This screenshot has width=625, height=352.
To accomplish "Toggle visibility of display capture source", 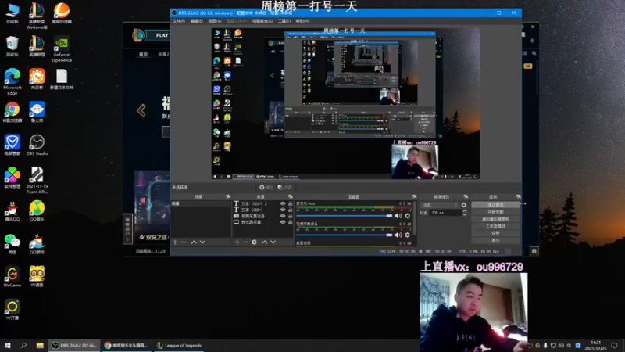I will click(x=283, y=222).
